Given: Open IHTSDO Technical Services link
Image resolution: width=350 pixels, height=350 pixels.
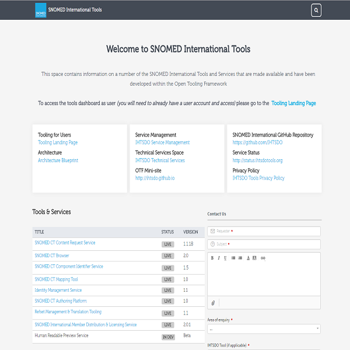Looking at the screenshot, I should tap(160, 160).
